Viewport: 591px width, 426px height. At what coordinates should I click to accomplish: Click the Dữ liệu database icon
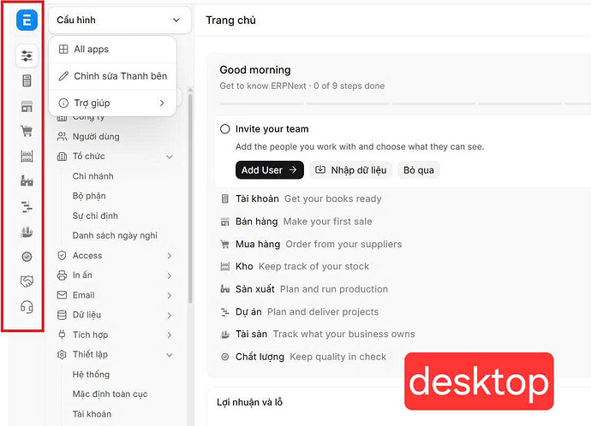62,315
